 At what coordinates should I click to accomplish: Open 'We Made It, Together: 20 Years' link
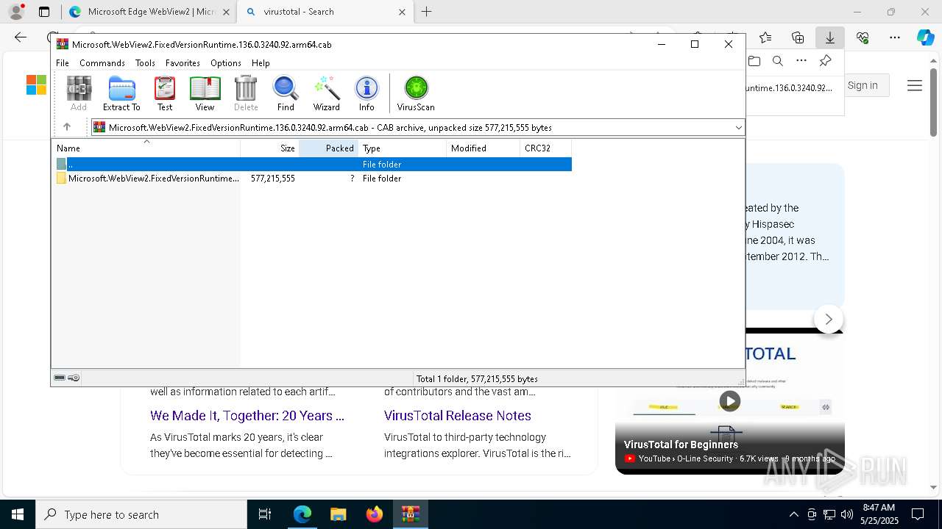(247, 415)
